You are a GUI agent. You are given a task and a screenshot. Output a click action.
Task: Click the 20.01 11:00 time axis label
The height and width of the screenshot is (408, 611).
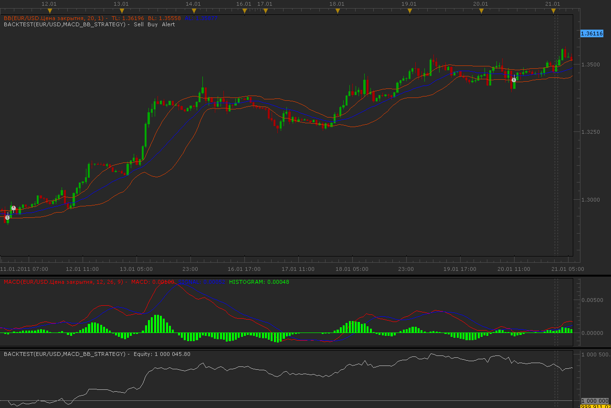(x=514, y=269)
